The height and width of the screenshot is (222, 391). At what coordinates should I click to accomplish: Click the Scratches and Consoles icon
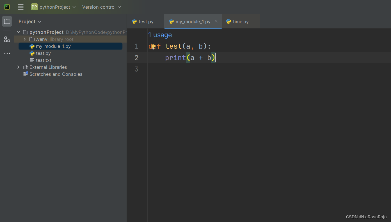click(x=25, y=74)
